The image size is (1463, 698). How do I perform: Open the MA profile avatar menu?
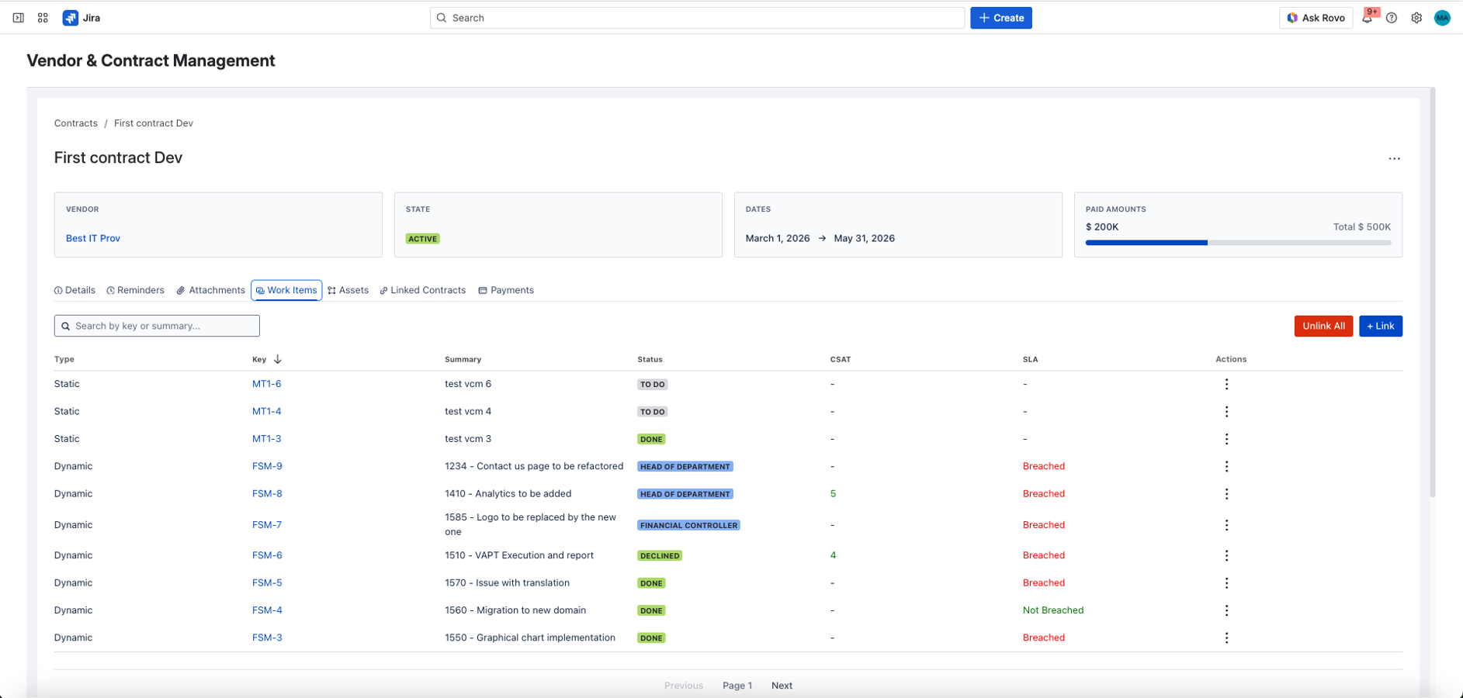pos(1443,17)
